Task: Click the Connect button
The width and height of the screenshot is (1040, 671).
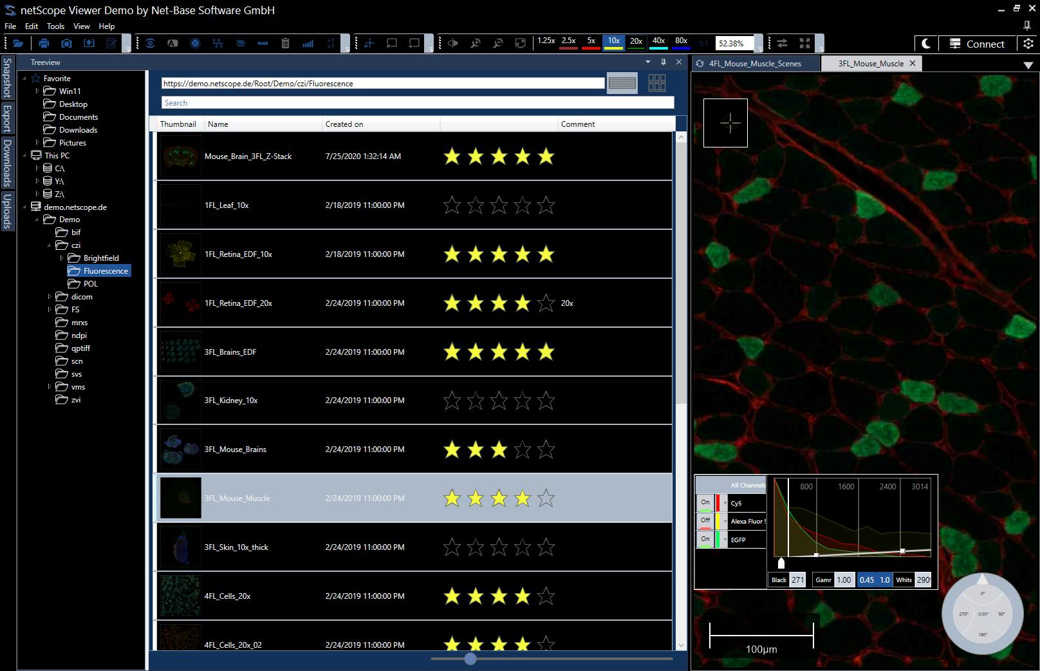Action: (976, 44)
